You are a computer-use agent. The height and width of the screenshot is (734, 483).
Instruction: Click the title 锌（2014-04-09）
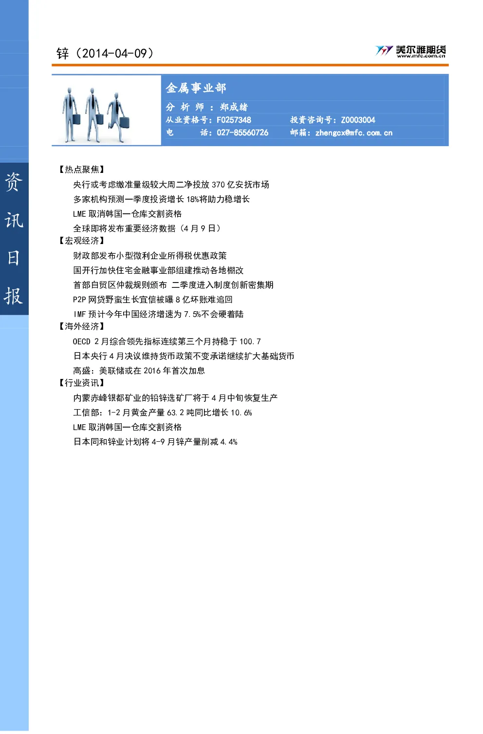pyautogui.click(x=105, y=53)
